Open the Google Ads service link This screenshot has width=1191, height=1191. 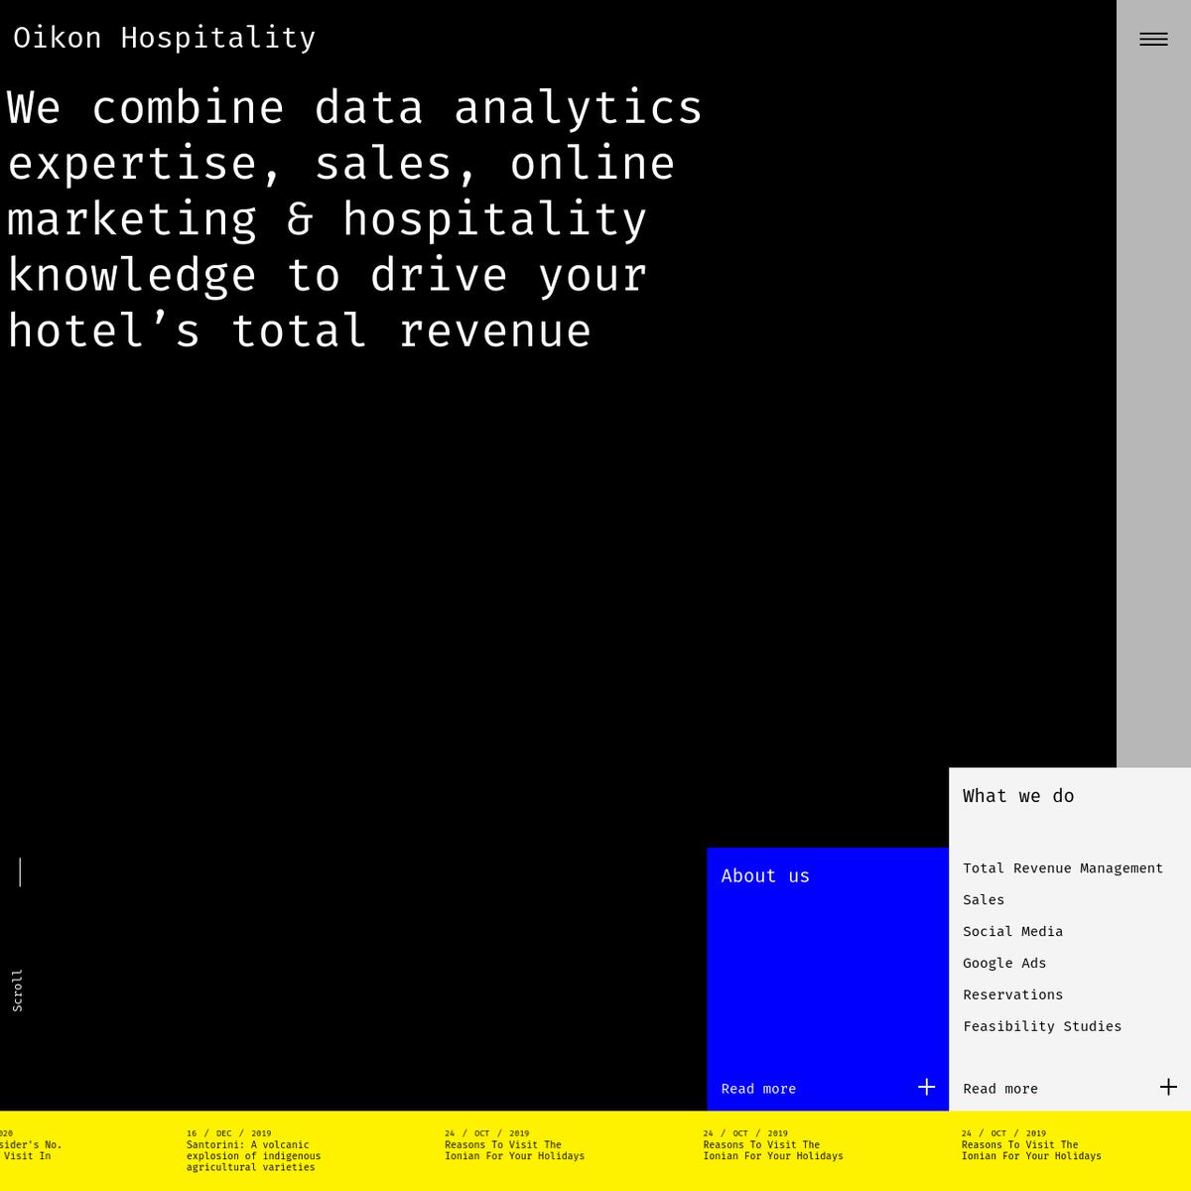1003,964
